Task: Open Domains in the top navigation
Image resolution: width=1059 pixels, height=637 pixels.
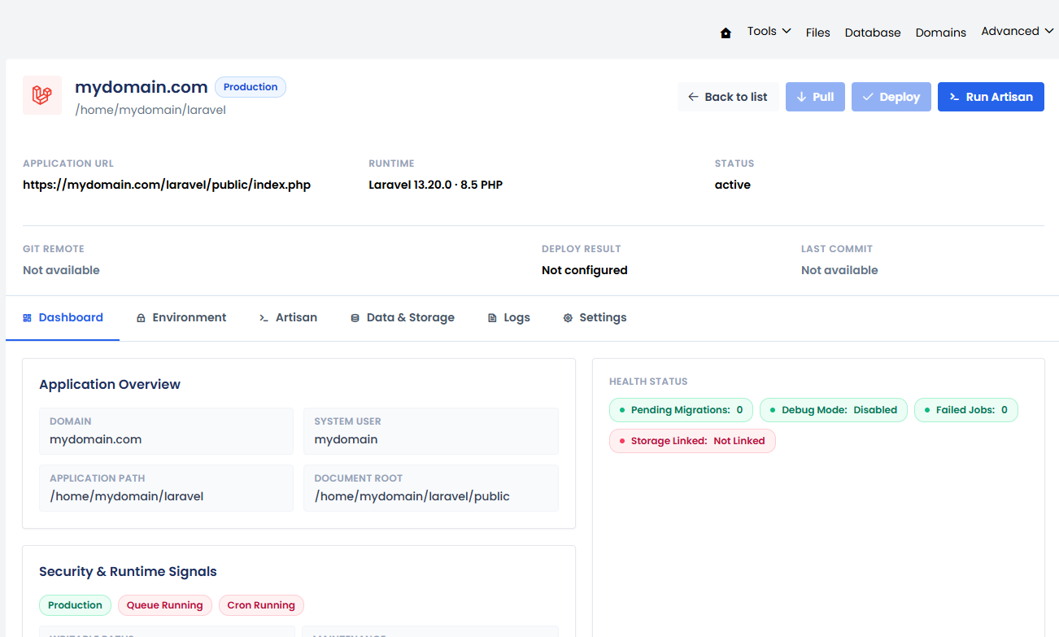Action: pyautogui.click(x=940, y=33)
